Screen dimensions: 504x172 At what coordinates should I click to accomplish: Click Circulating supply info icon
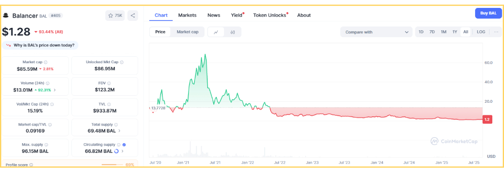click(x=119, y=145)
